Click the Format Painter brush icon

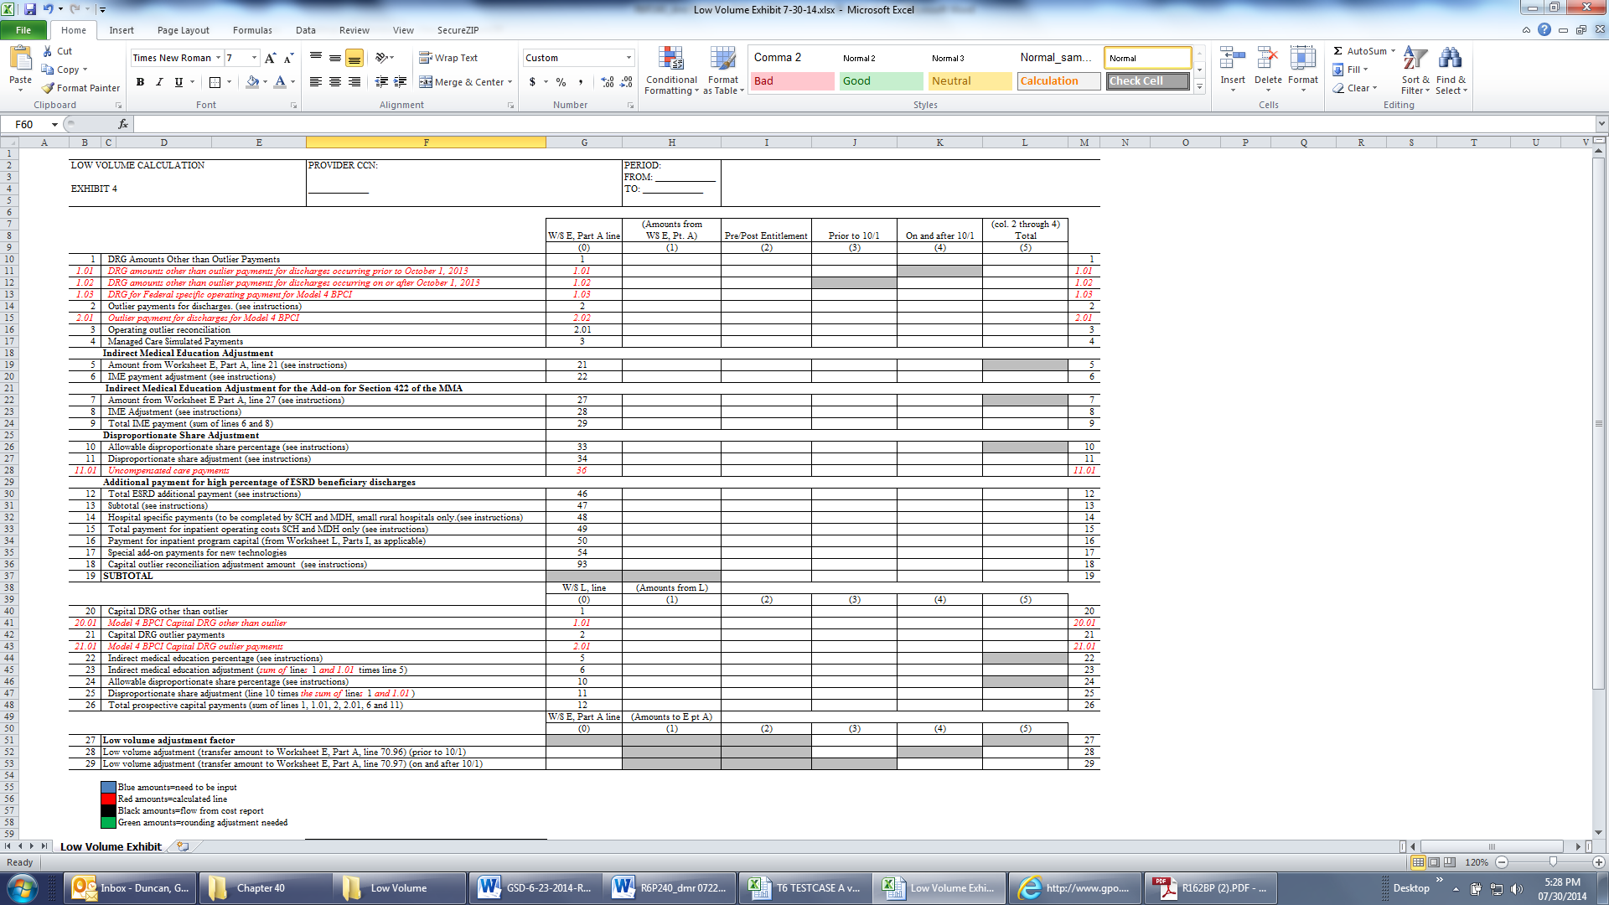49,88
